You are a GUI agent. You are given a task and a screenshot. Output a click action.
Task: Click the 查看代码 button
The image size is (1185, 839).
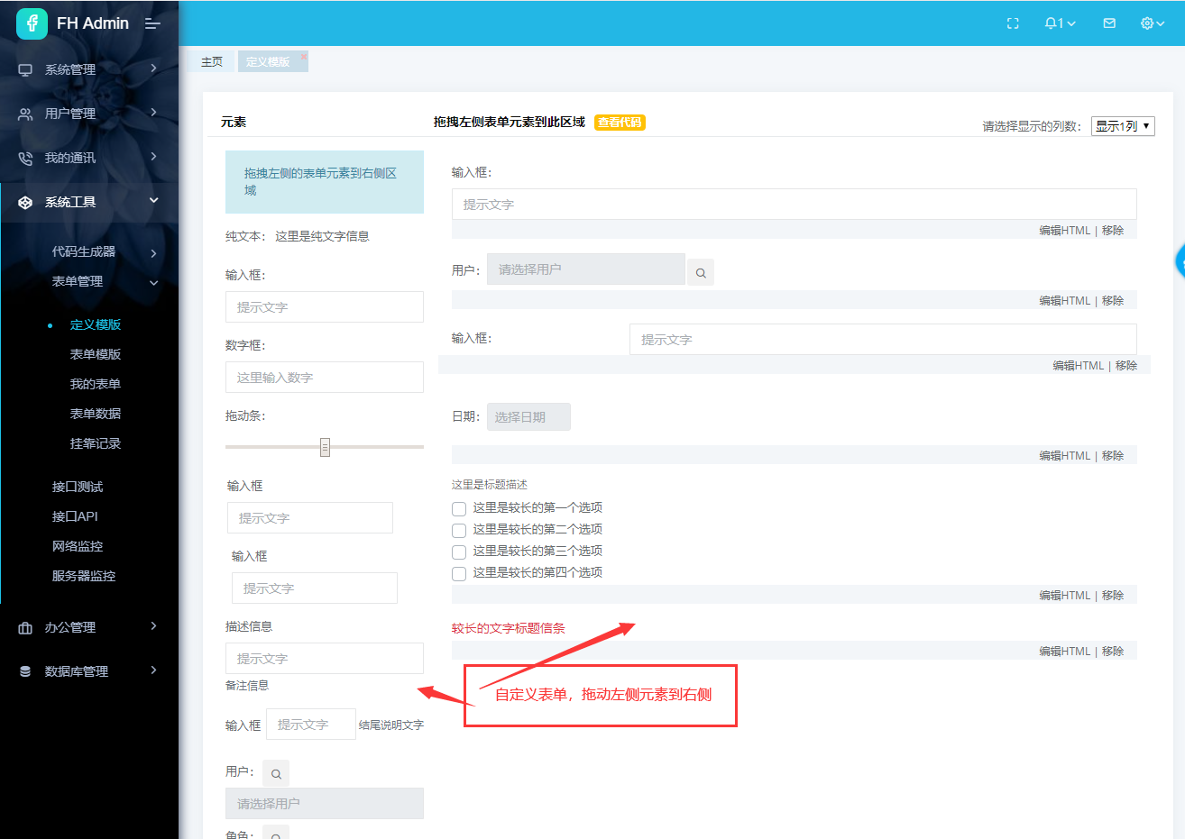620,123
